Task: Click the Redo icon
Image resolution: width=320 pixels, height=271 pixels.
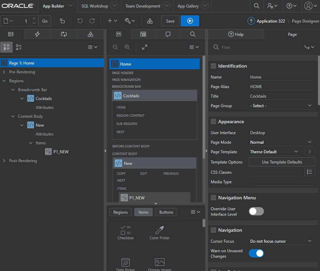Action: (x=92, y=21)
